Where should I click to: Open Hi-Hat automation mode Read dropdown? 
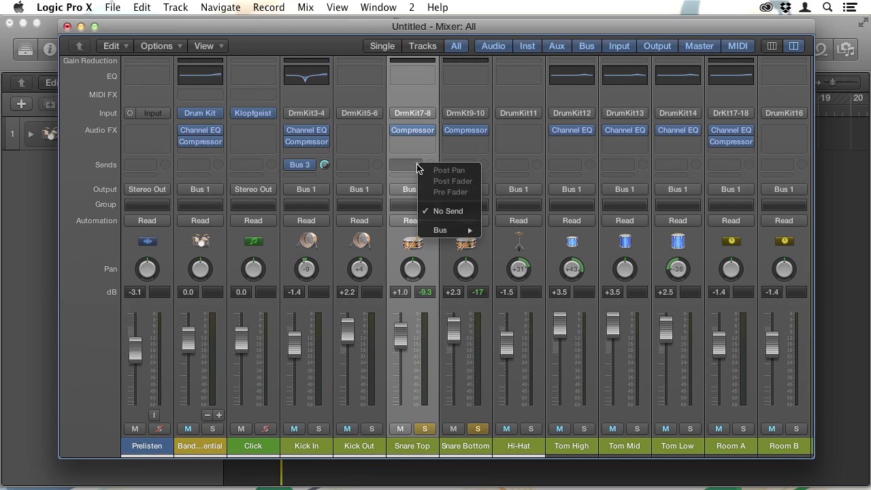[519, 220]
